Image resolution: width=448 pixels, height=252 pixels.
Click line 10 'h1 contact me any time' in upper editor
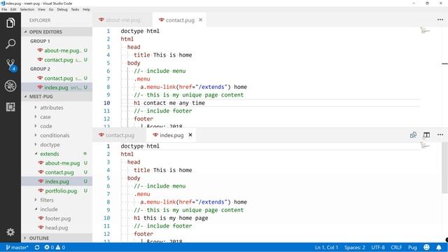[169, 103]
